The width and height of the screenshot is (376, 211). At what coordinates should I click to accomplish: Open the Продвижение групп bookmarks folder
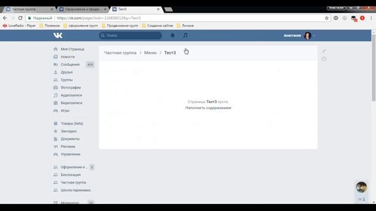pyautogui.click(x=120, y=26)
